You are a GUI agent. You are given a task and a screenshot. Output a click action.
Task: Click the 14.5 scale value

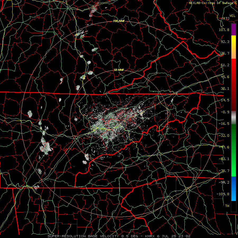(225, 100)
